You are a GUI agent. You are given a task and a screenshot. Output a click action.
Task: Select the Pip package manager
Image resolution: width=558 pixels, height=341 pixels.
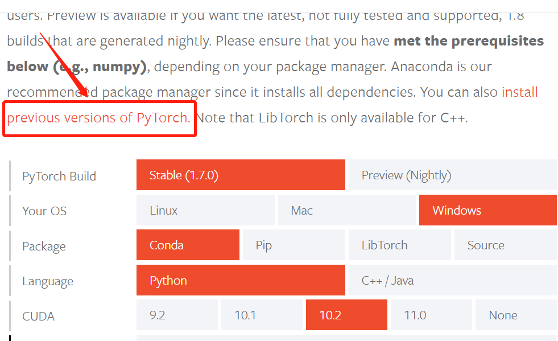tap(294, 245)
